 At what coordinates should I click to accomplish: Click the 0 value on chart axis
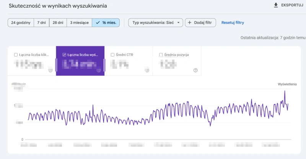(x=22, y=140)
